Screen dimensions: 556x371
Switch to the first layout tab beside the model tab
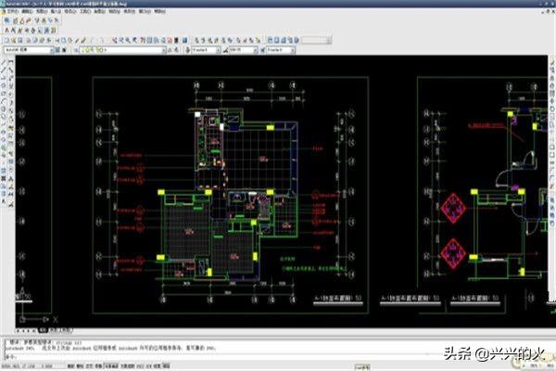click(x=53, y=330)
